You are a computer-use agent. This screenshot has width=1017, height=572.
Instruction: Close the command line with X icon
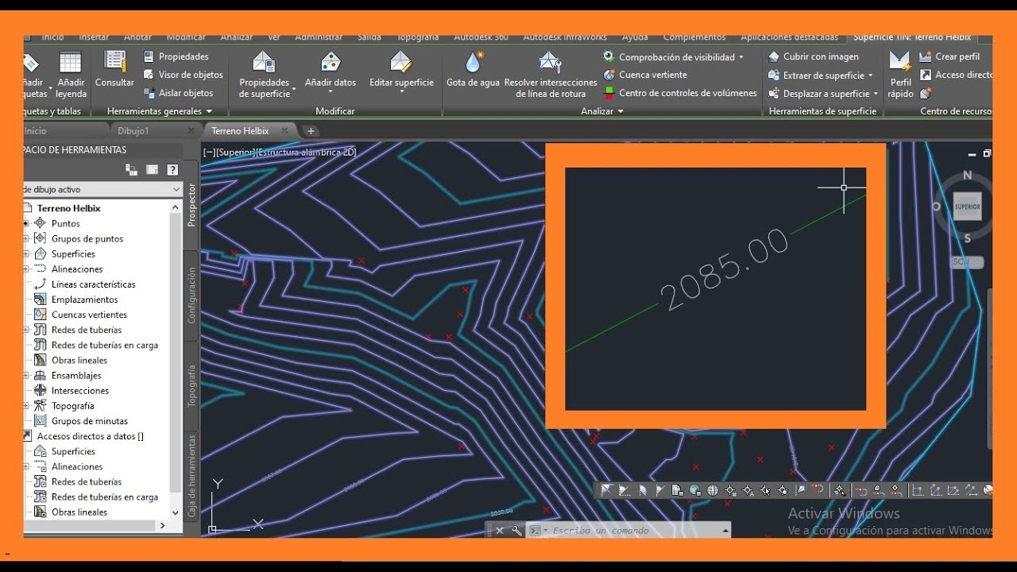click(500, 531)
